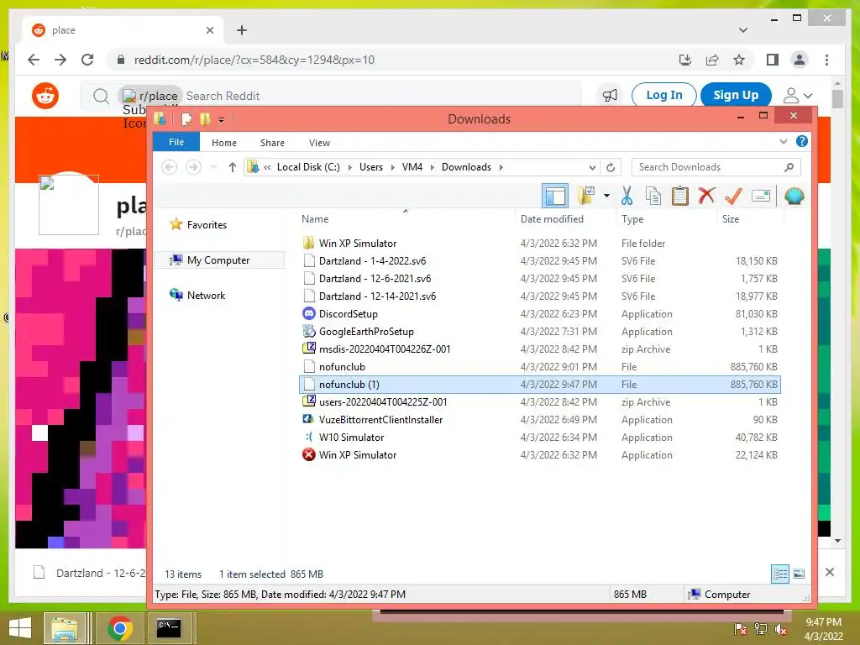
Task: Open the folder options dropdown arrow
Action: point(606,195)
